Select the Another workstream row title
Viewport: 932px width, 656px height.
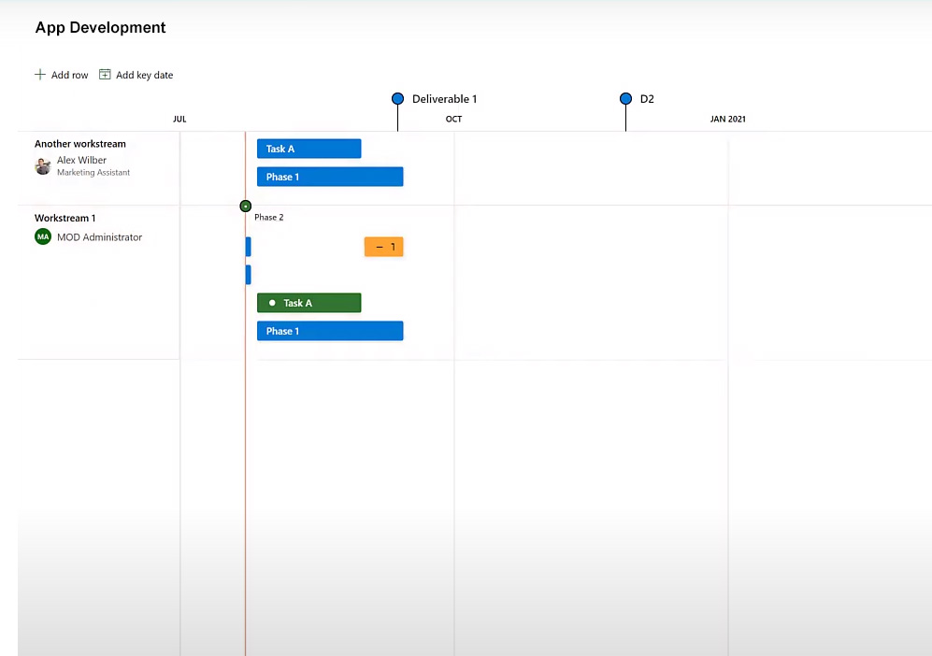(x=80, y=144)
